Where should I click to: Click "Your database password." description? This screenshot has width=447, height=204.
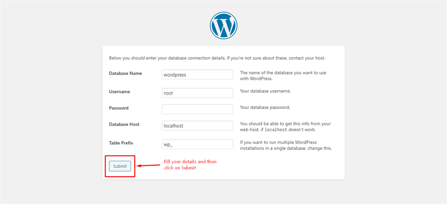(x=265, y=108)
